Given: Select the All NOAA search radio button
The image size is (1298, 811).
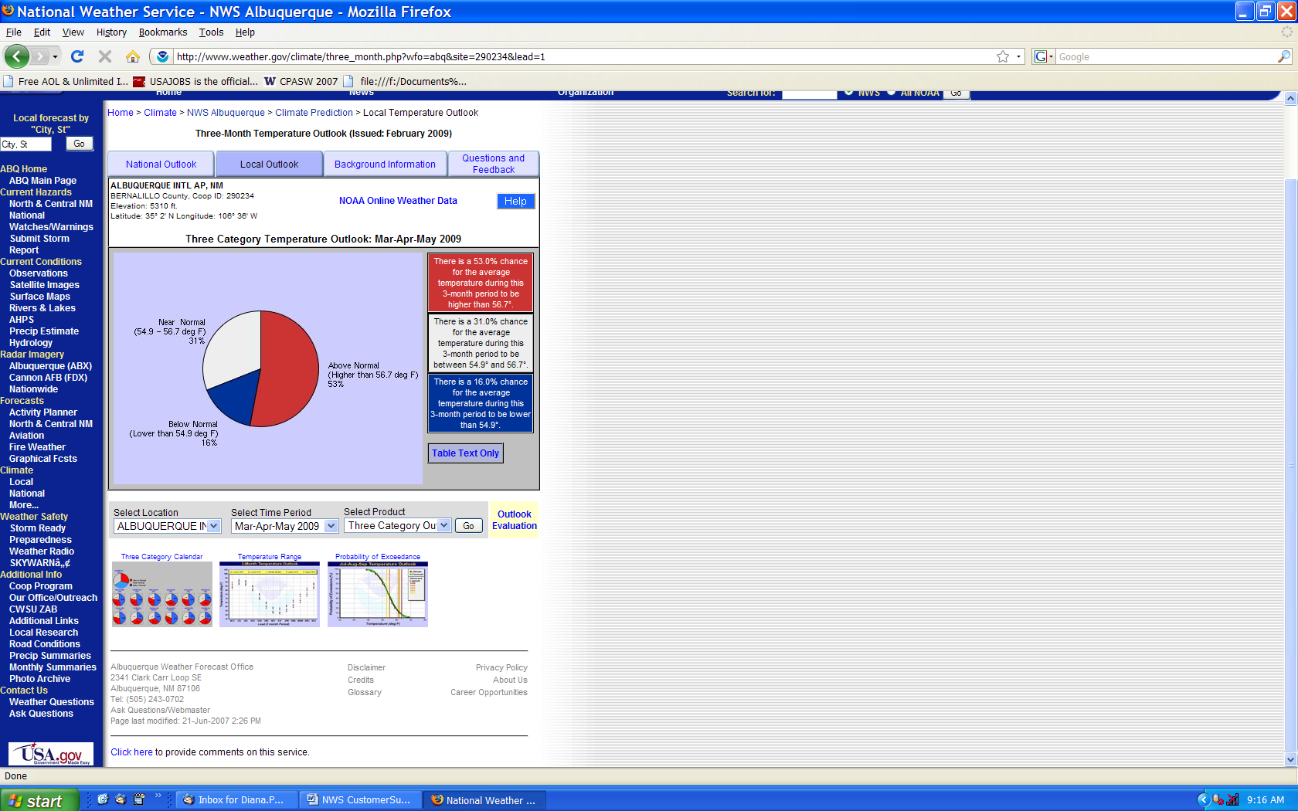Looking at the screenshot, I should click(x=892, y=92).
